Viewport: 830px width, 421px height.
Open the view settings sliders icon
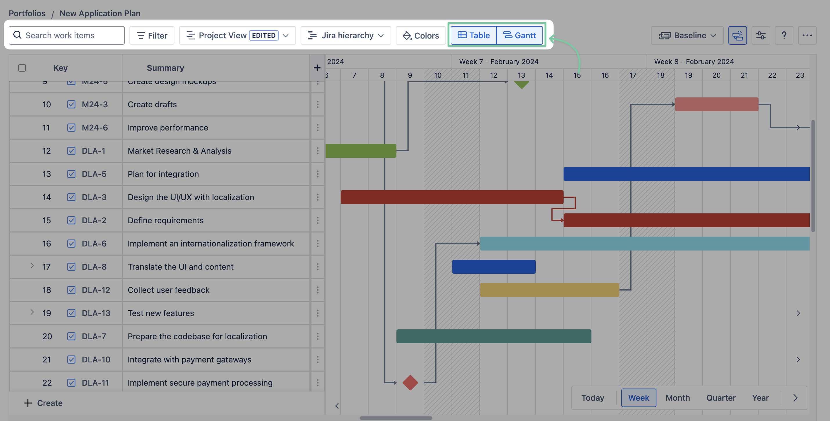760,35
